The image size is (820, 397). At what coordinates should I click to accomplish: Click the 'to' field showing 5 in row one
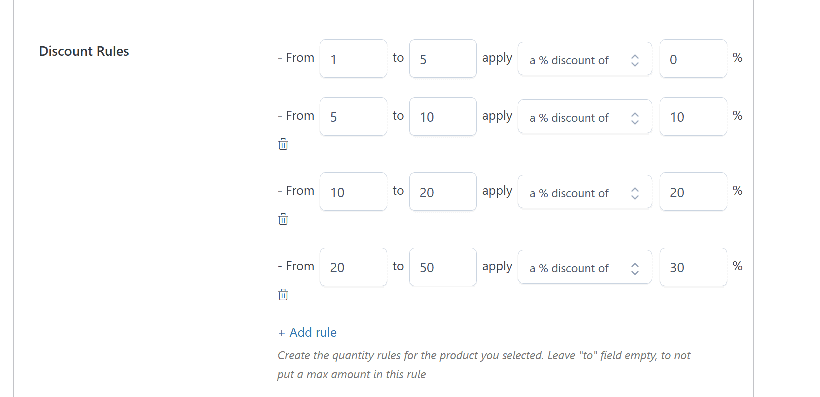(x=442, y=58)
